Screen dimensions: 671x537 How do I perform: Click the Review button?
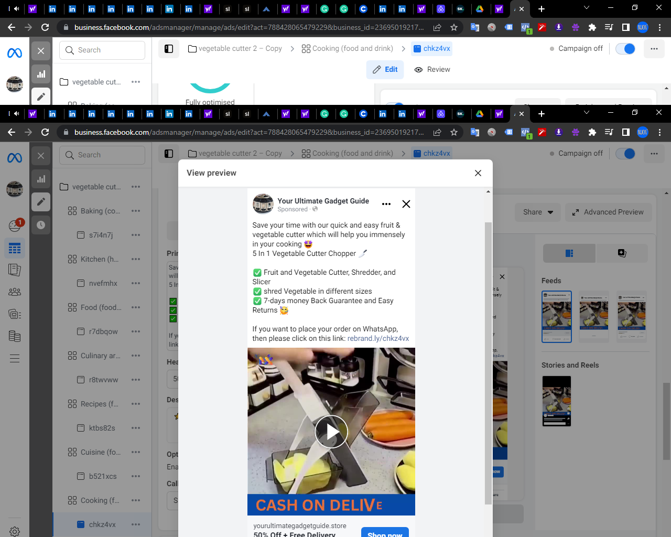point(432,69)
